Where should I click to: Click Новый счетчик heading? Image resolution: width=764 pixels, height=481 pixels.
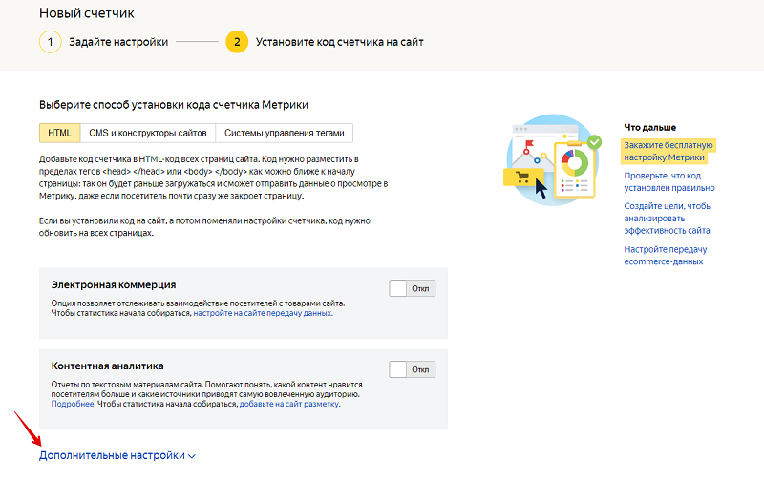pos(86,13)
